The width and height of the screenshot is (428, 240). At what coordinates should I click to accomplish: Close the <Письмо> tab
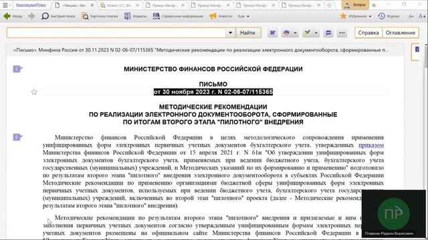tap(92, 5)
